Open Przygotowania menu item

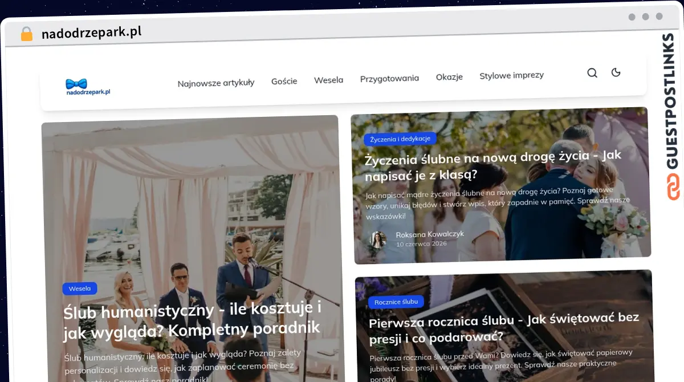click(389, 78)
